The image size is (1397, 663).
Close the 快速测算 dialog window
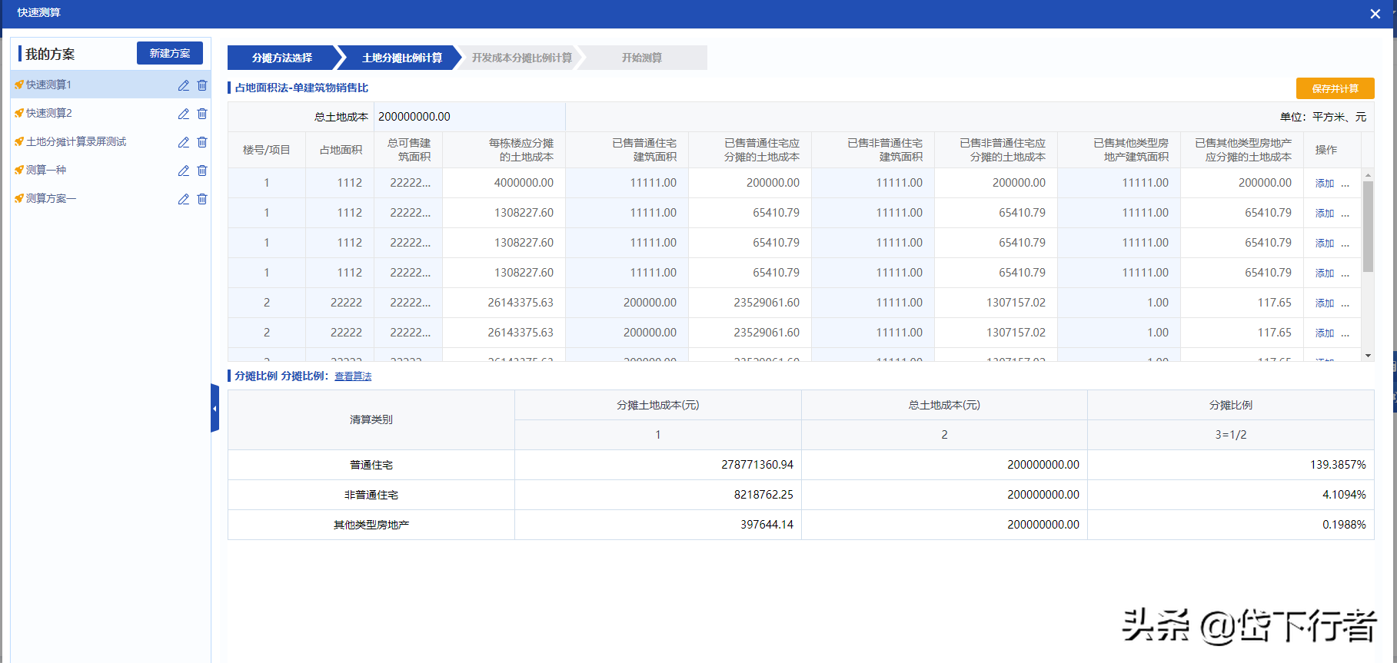1375,14
